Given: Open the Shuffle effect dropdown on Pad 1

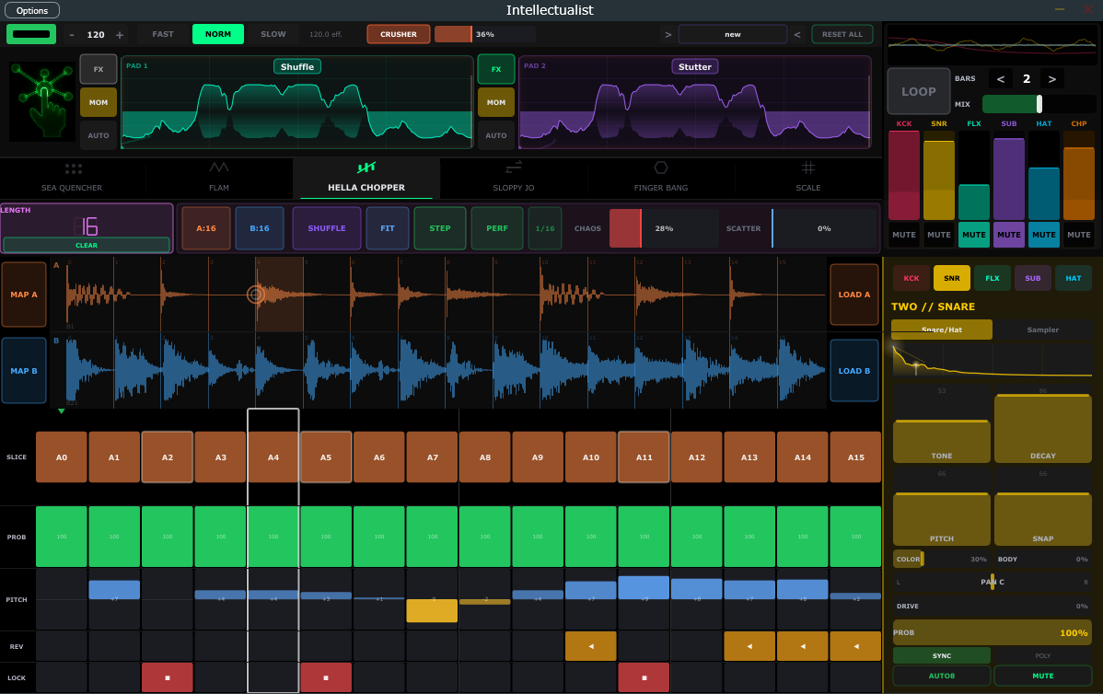Looking at the screenshot, I should point(296,66).
